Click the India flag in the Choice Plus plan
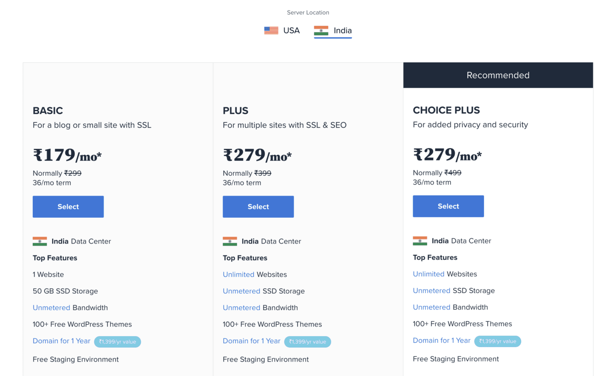612x376 pixels. pos(420,241)
